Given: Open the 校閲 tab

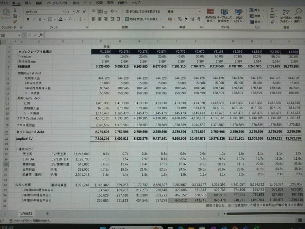Looking at the screenshot, I should pyautogui.click(x=99, y=3).
